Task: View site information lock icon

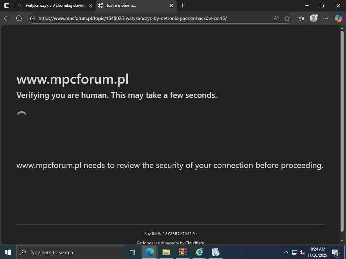Action: pos(32,18)
